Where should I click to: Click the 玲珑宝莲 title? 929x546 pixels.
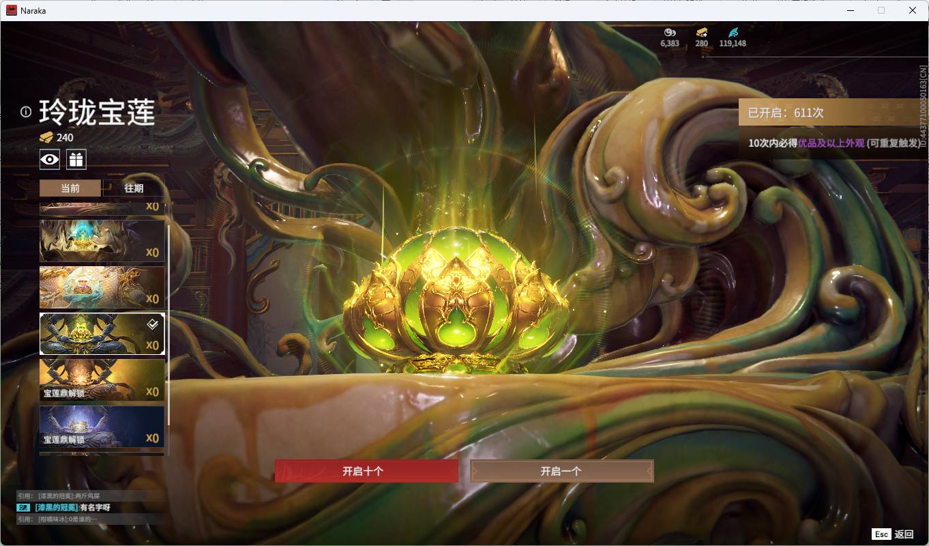pos(97,112)
